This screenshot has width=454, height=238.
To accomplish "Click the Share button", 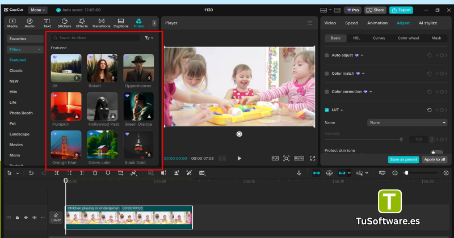I will tap(375, 10).
